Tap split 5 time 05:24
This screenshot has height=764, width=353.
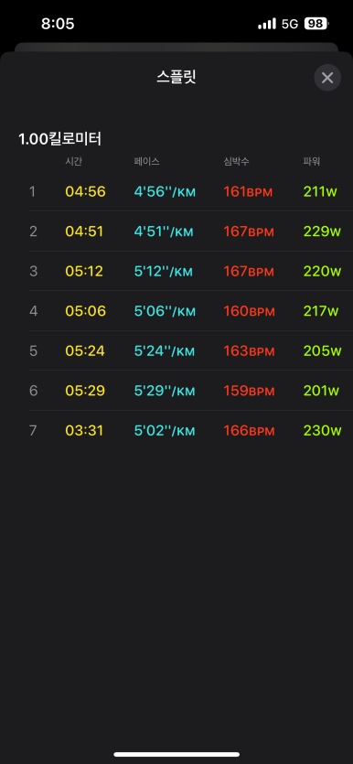pyautogui.click(x=85, y=350)
